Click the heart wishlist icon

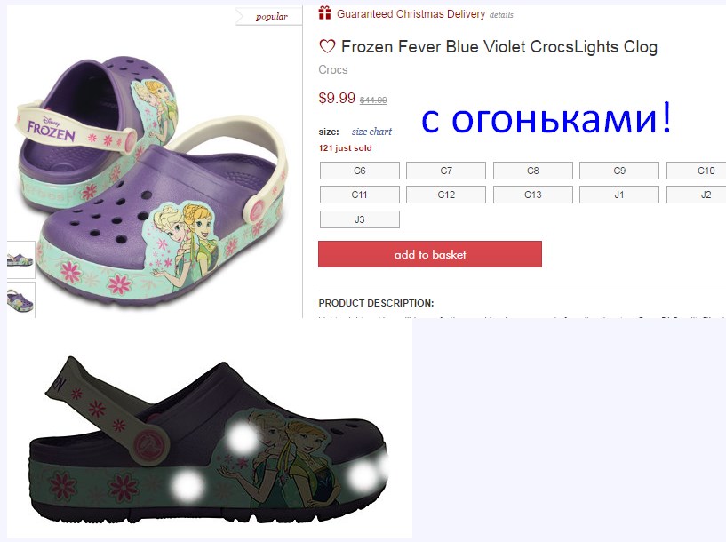327,46
